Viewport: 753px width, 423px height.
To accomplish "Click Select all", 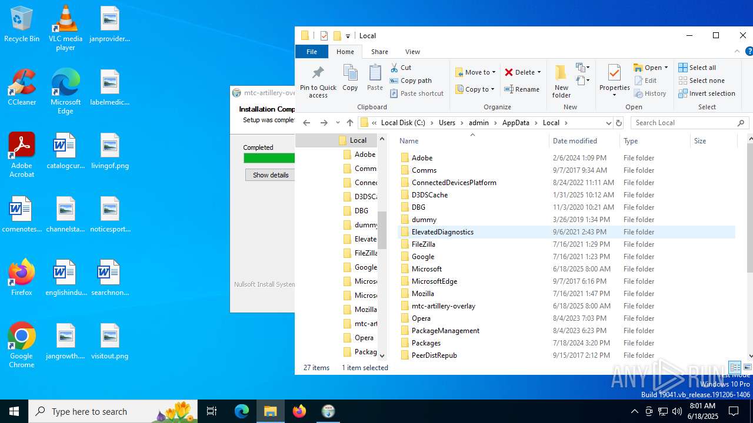I will click(x=697, y=68).
